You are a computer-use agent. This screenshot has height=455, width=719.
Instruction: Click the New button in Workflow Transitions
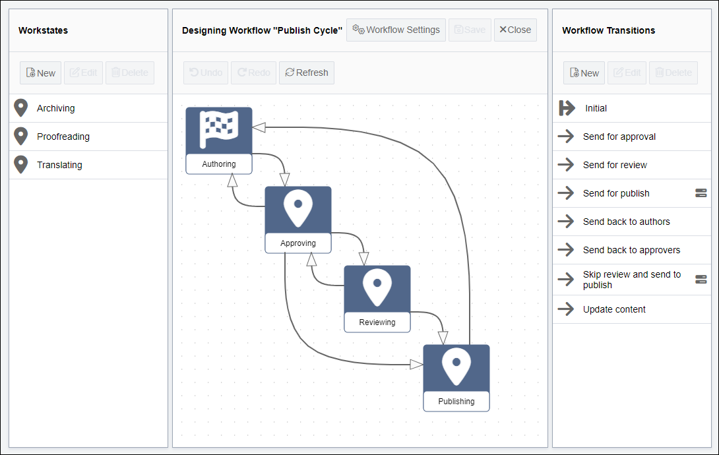coord(584,73)
